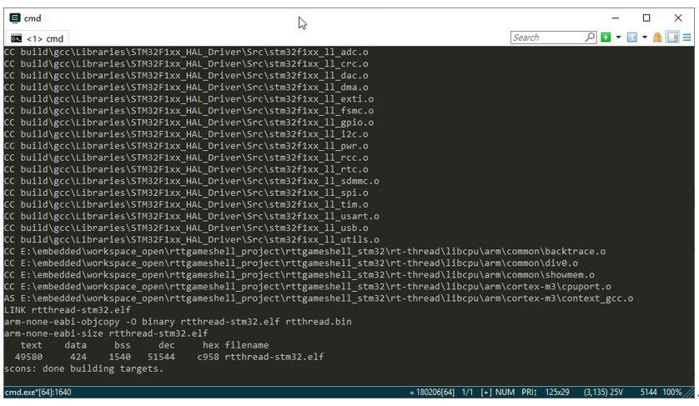The width and height of the screenshot is (699, 406).
Task: Click the 'cmd' window title text
Action: coord(32,18)
